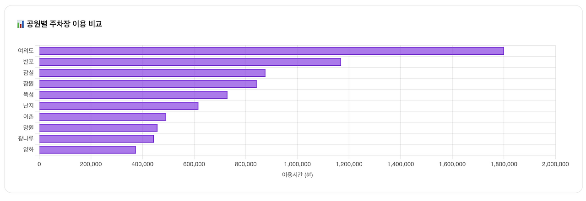Click the 잠실 axis label
The height and width of the screenshot is (201, 586).
click(28, 73)
